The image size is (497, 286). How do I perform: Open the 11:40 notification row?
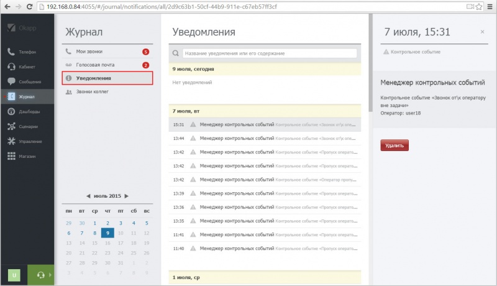[265, 249]
